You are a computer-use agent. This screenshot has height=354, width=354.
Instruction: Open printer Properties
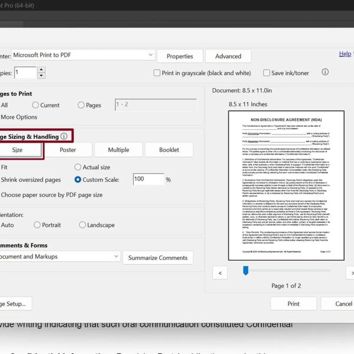[180, 56]
